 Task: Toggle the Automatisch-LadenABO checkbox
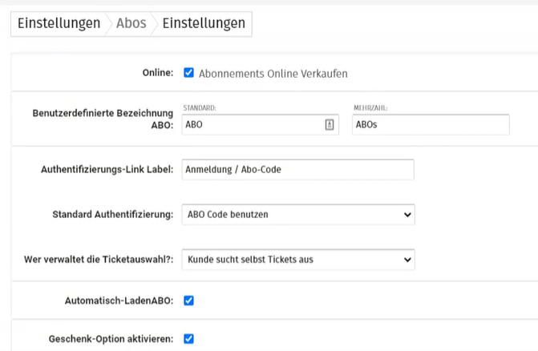pyautogui.click(x=188, y=301)
